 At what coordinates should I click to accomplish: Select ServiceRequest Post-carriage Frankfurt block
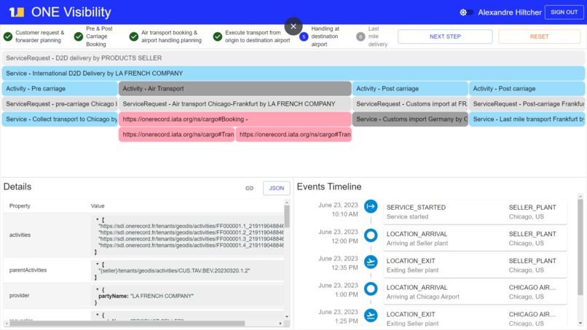click(x=527, y=103)
